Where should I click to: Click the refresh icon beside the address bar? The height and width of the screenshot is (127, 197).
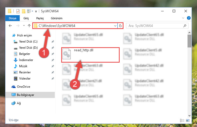(120, 26)
